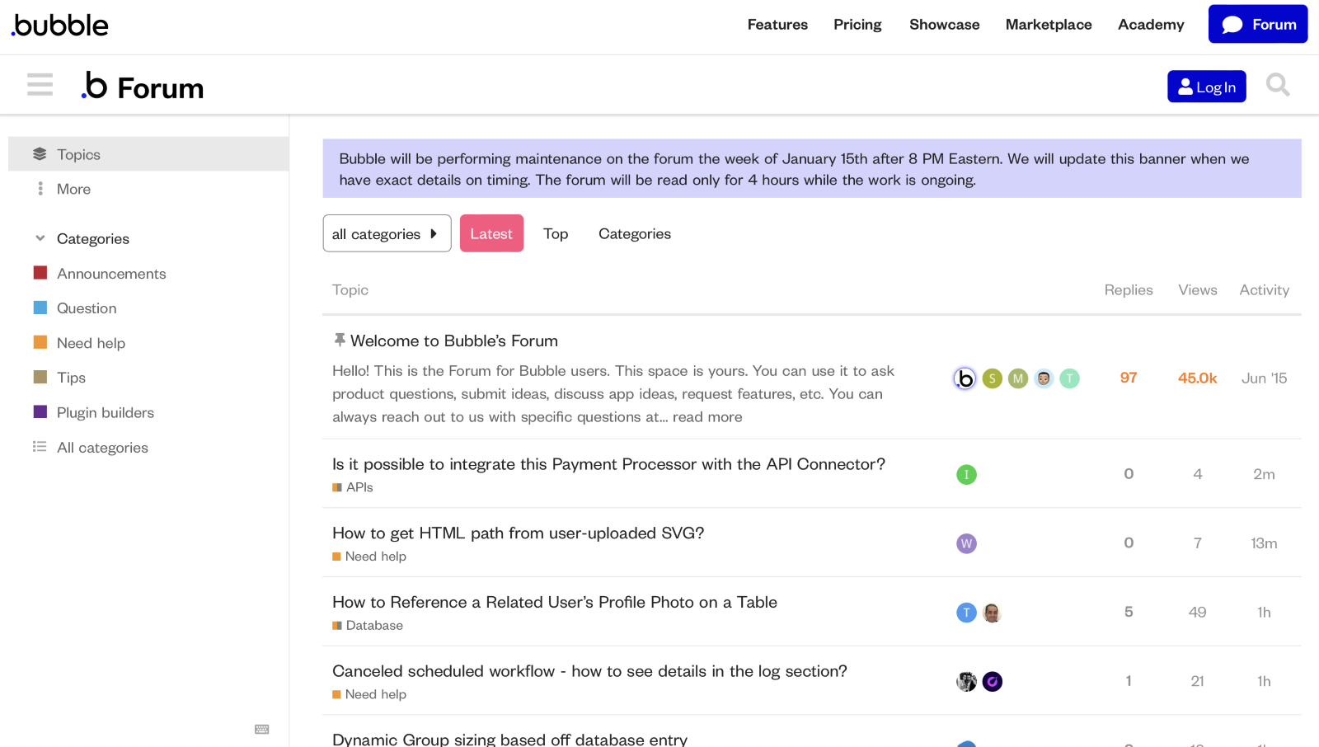Open keyboard shortcuts icon in sidebar footer
1319x747 pixels.
pos(262,729)
